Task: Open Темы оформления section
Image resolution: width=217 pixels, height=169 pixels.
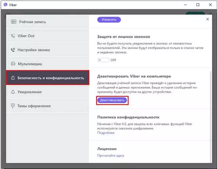Action: (x=47, y=106)
